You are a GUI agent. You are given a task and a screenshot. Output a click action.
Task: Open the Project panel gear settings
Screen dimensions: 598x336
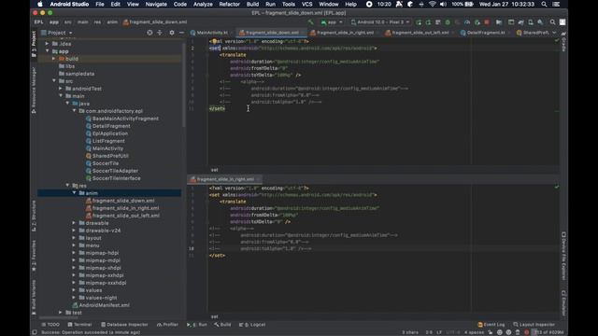(x=172, y=33)
